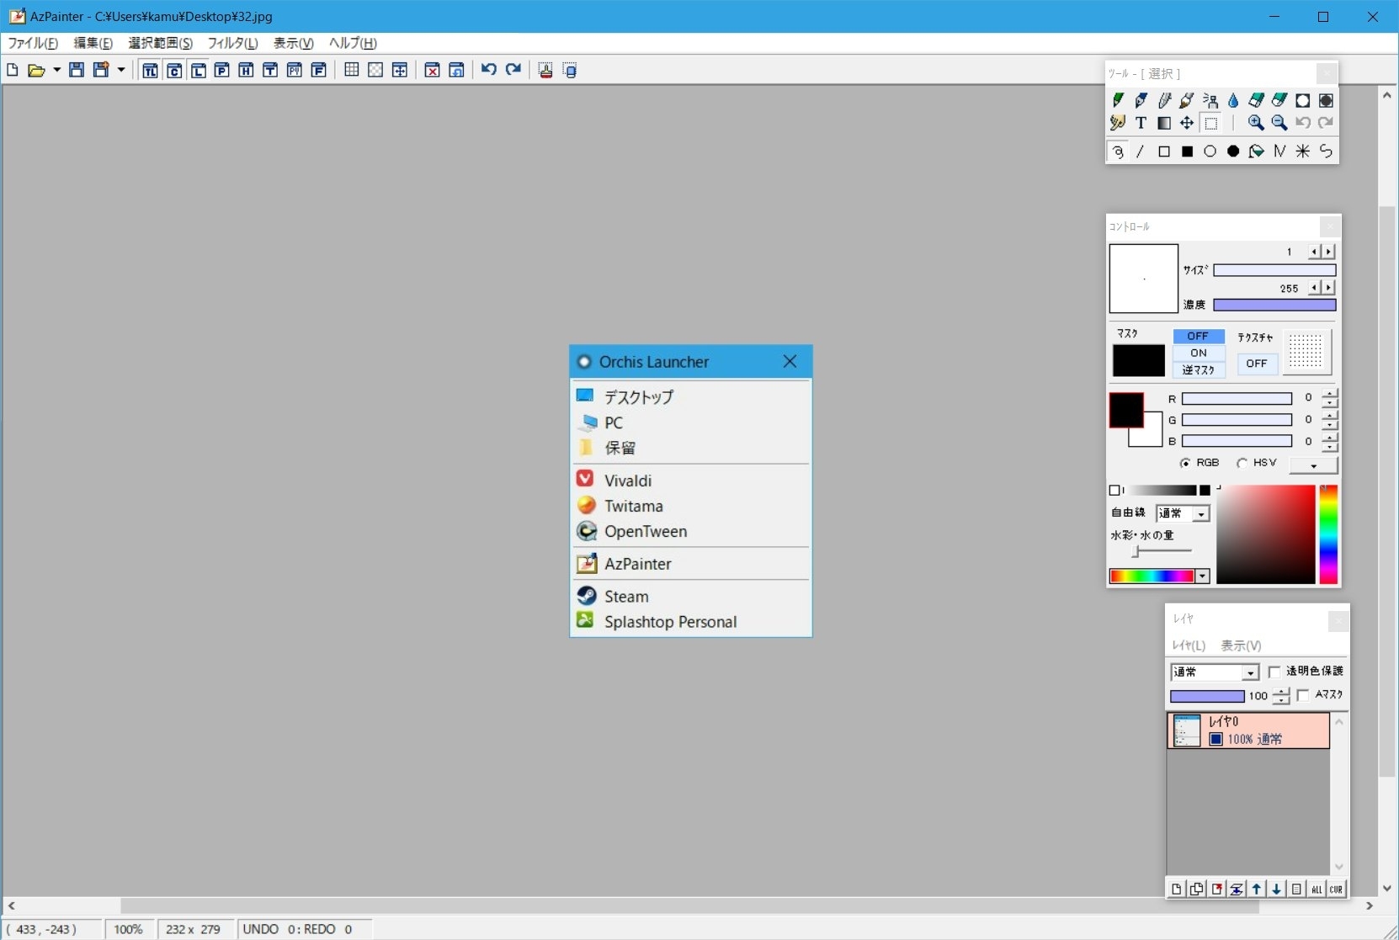
Task: Click the ALL button in layer panel
Action: click(x=1317, y=889)
